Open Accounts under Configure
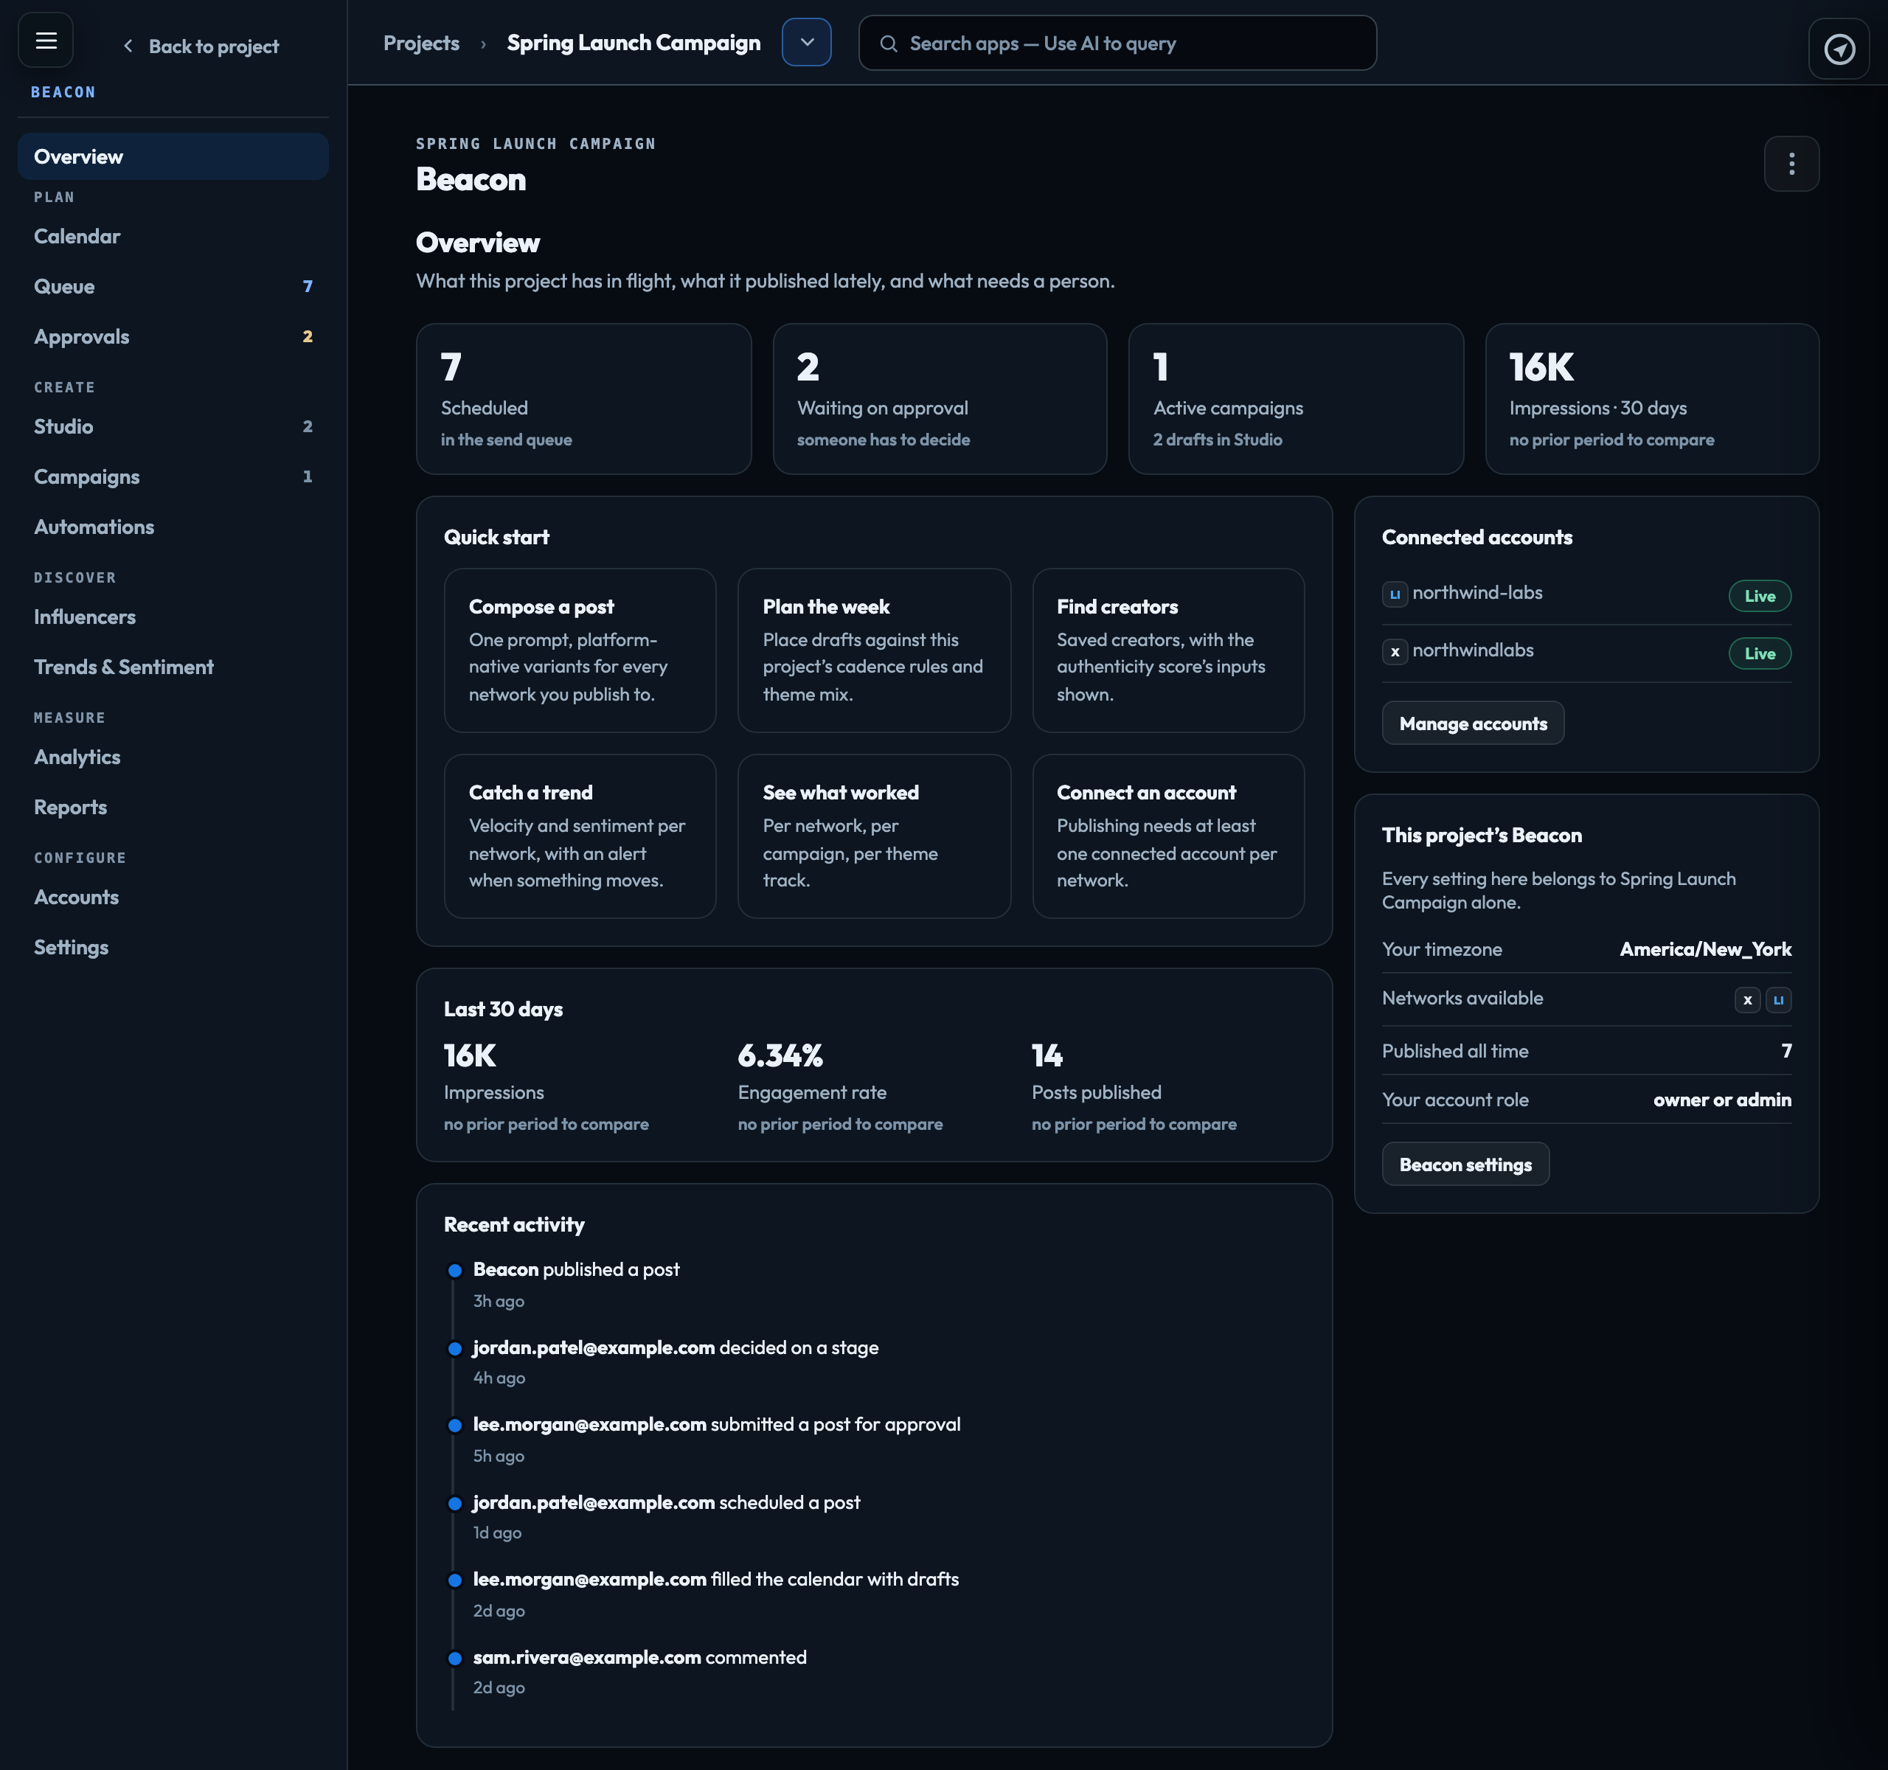 coord(173,898)
